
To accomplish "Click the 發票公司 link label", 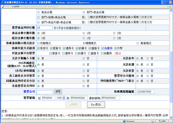I will point(29,92).
